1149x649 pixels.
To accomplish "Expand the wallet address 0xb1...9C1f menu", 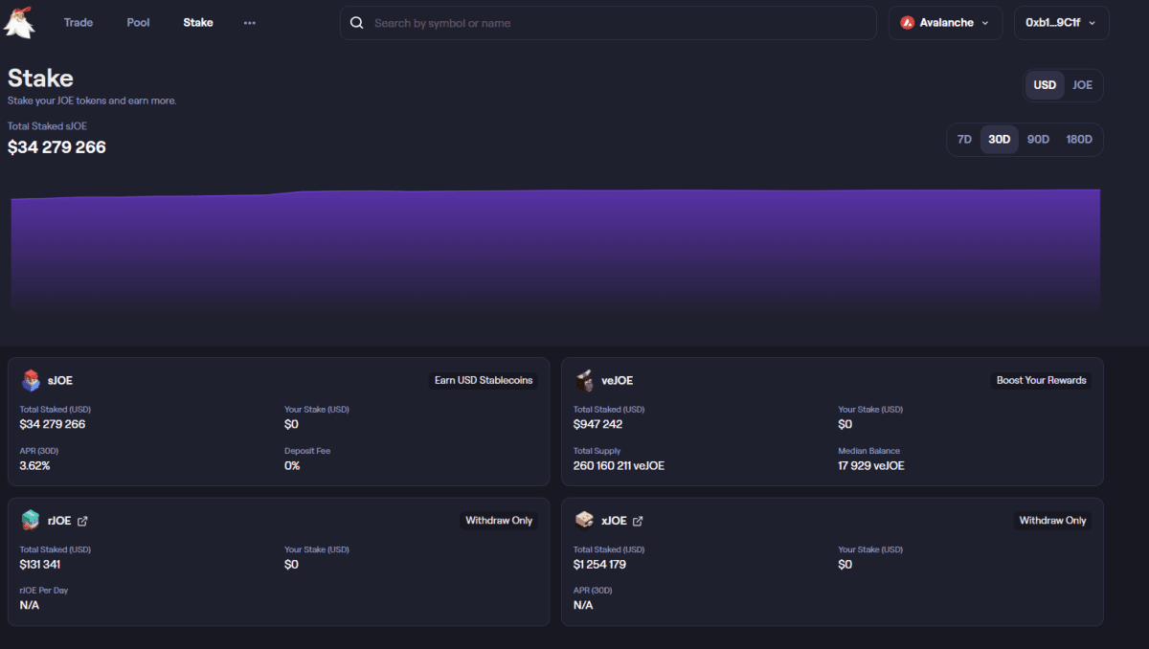I will point(1061,23).
